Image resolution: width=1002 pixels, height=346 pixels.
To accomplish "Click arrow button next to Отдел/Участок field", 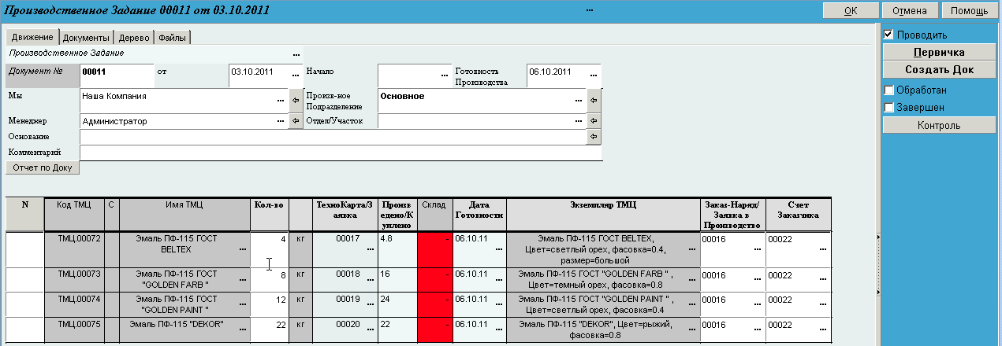I will (593, 121).
